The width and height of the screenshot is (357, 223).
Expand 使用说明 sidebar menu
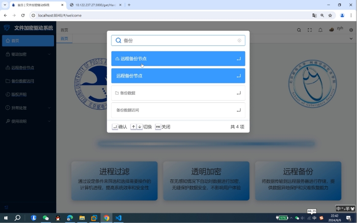tap(28, 121)
